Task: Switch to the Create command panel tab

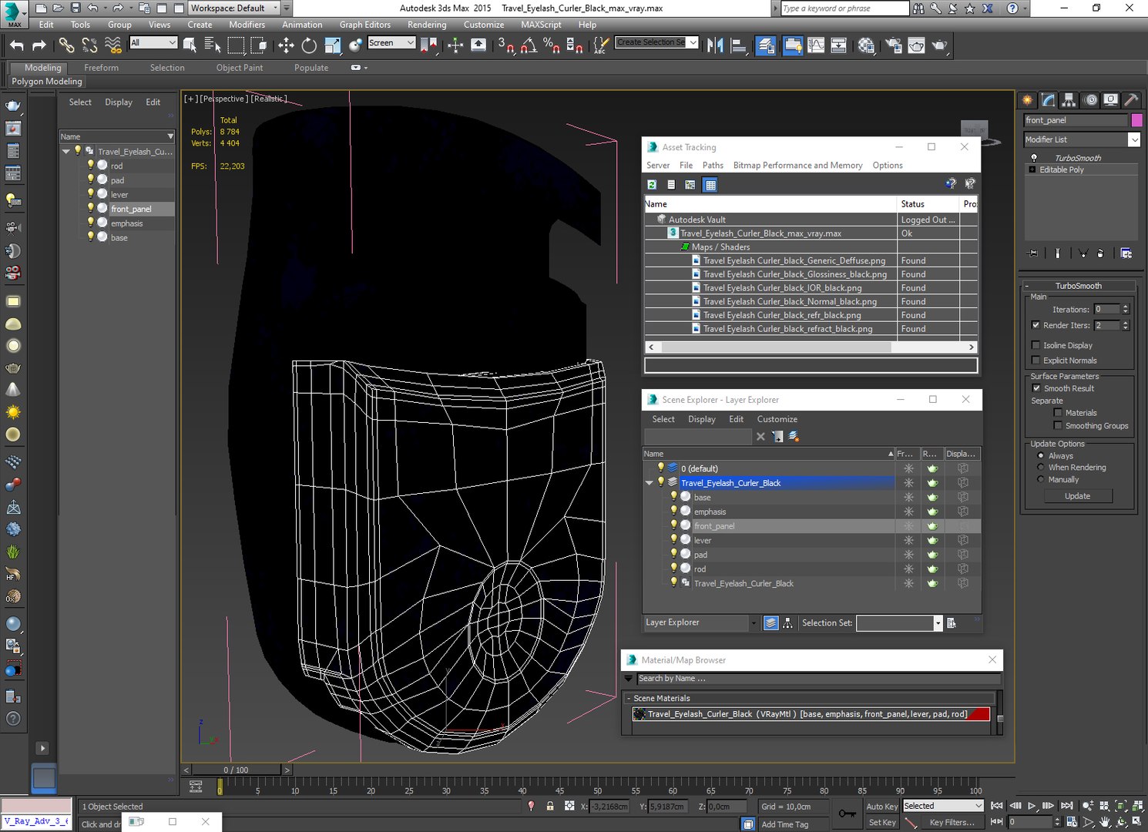Action: [1027, 100]
